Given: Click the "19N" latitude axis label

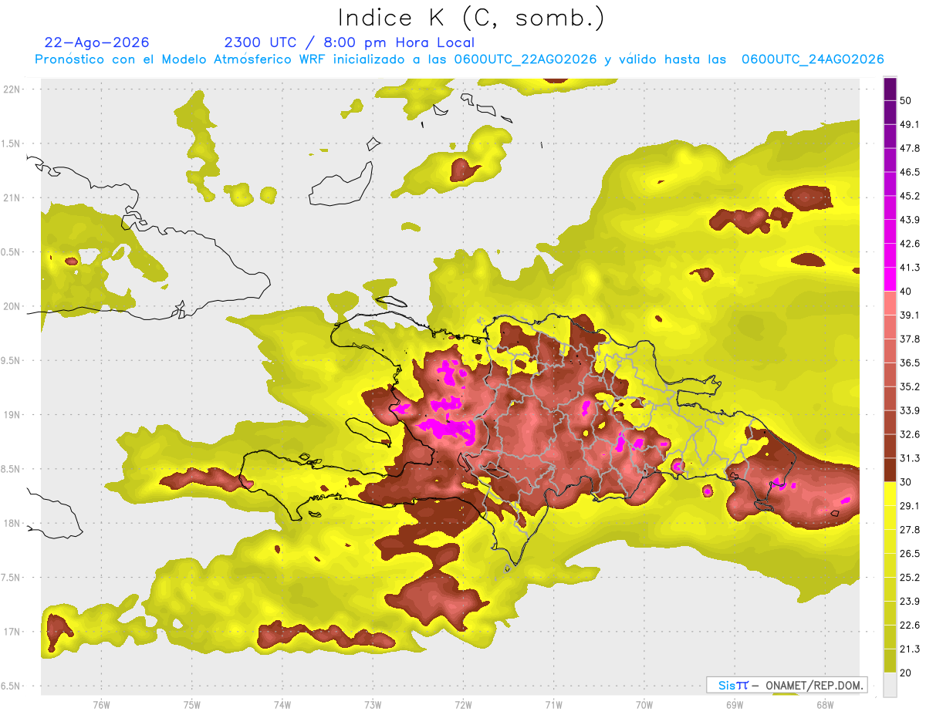Looking at the screenshot, I should point(12,414).
